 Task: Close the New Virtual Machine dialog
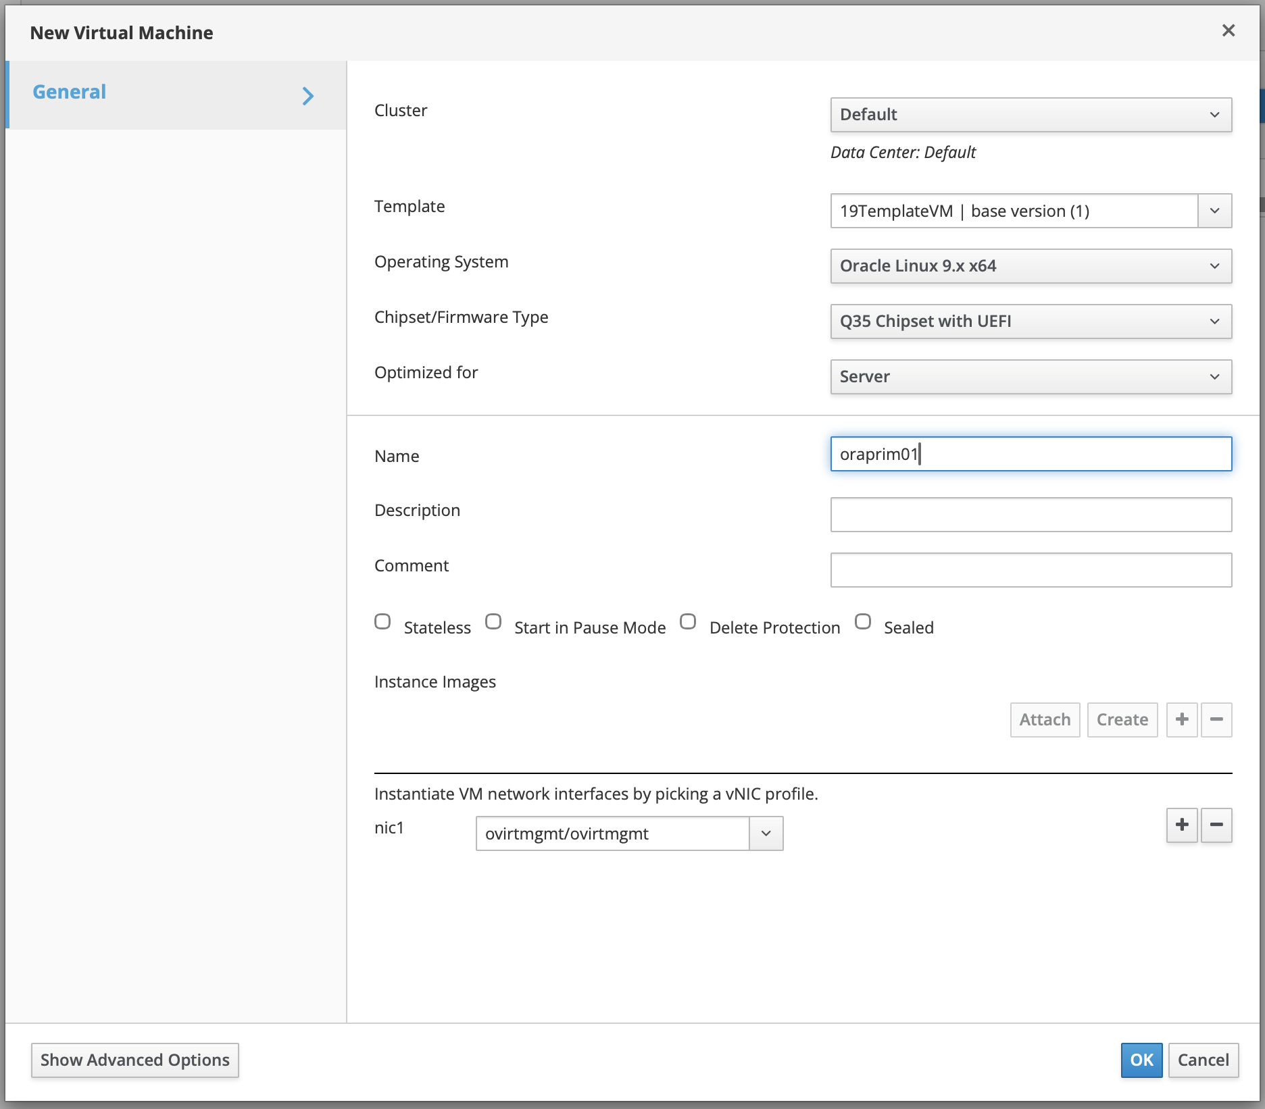point(1229,30)
